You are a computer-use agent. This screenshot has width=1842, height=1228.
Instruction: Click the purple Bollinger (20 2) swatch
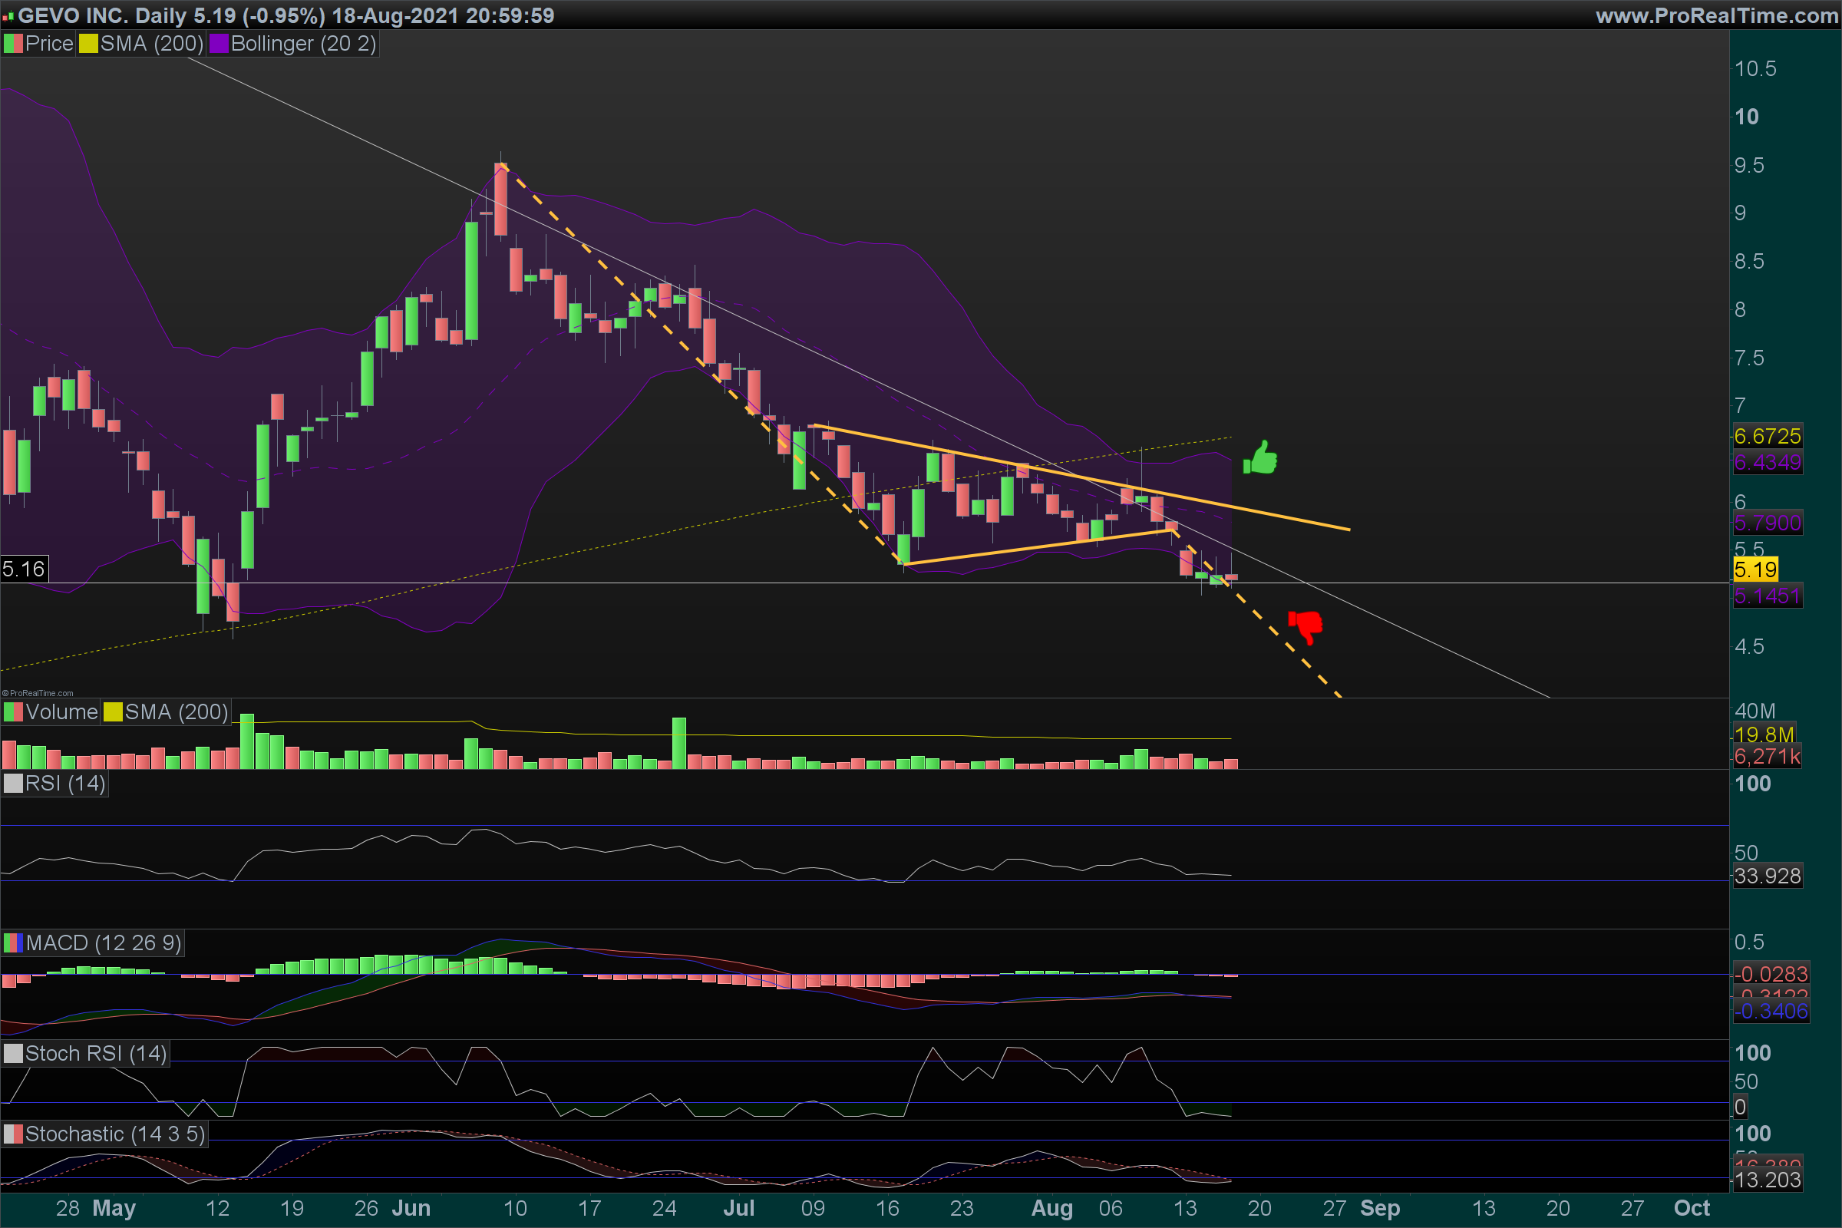tap(219, 44)
